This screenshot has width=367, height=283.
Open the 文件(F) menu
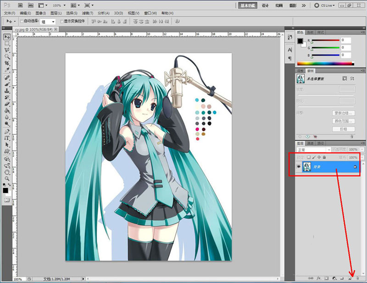[10, 13]
